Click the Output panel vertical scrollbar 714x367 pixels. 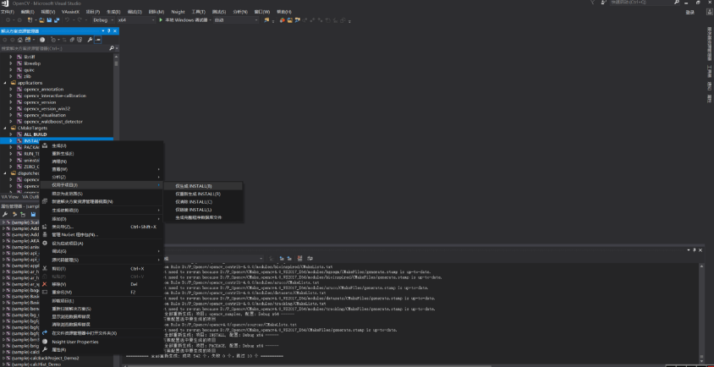pyautogui.click(x=701, y=311)
